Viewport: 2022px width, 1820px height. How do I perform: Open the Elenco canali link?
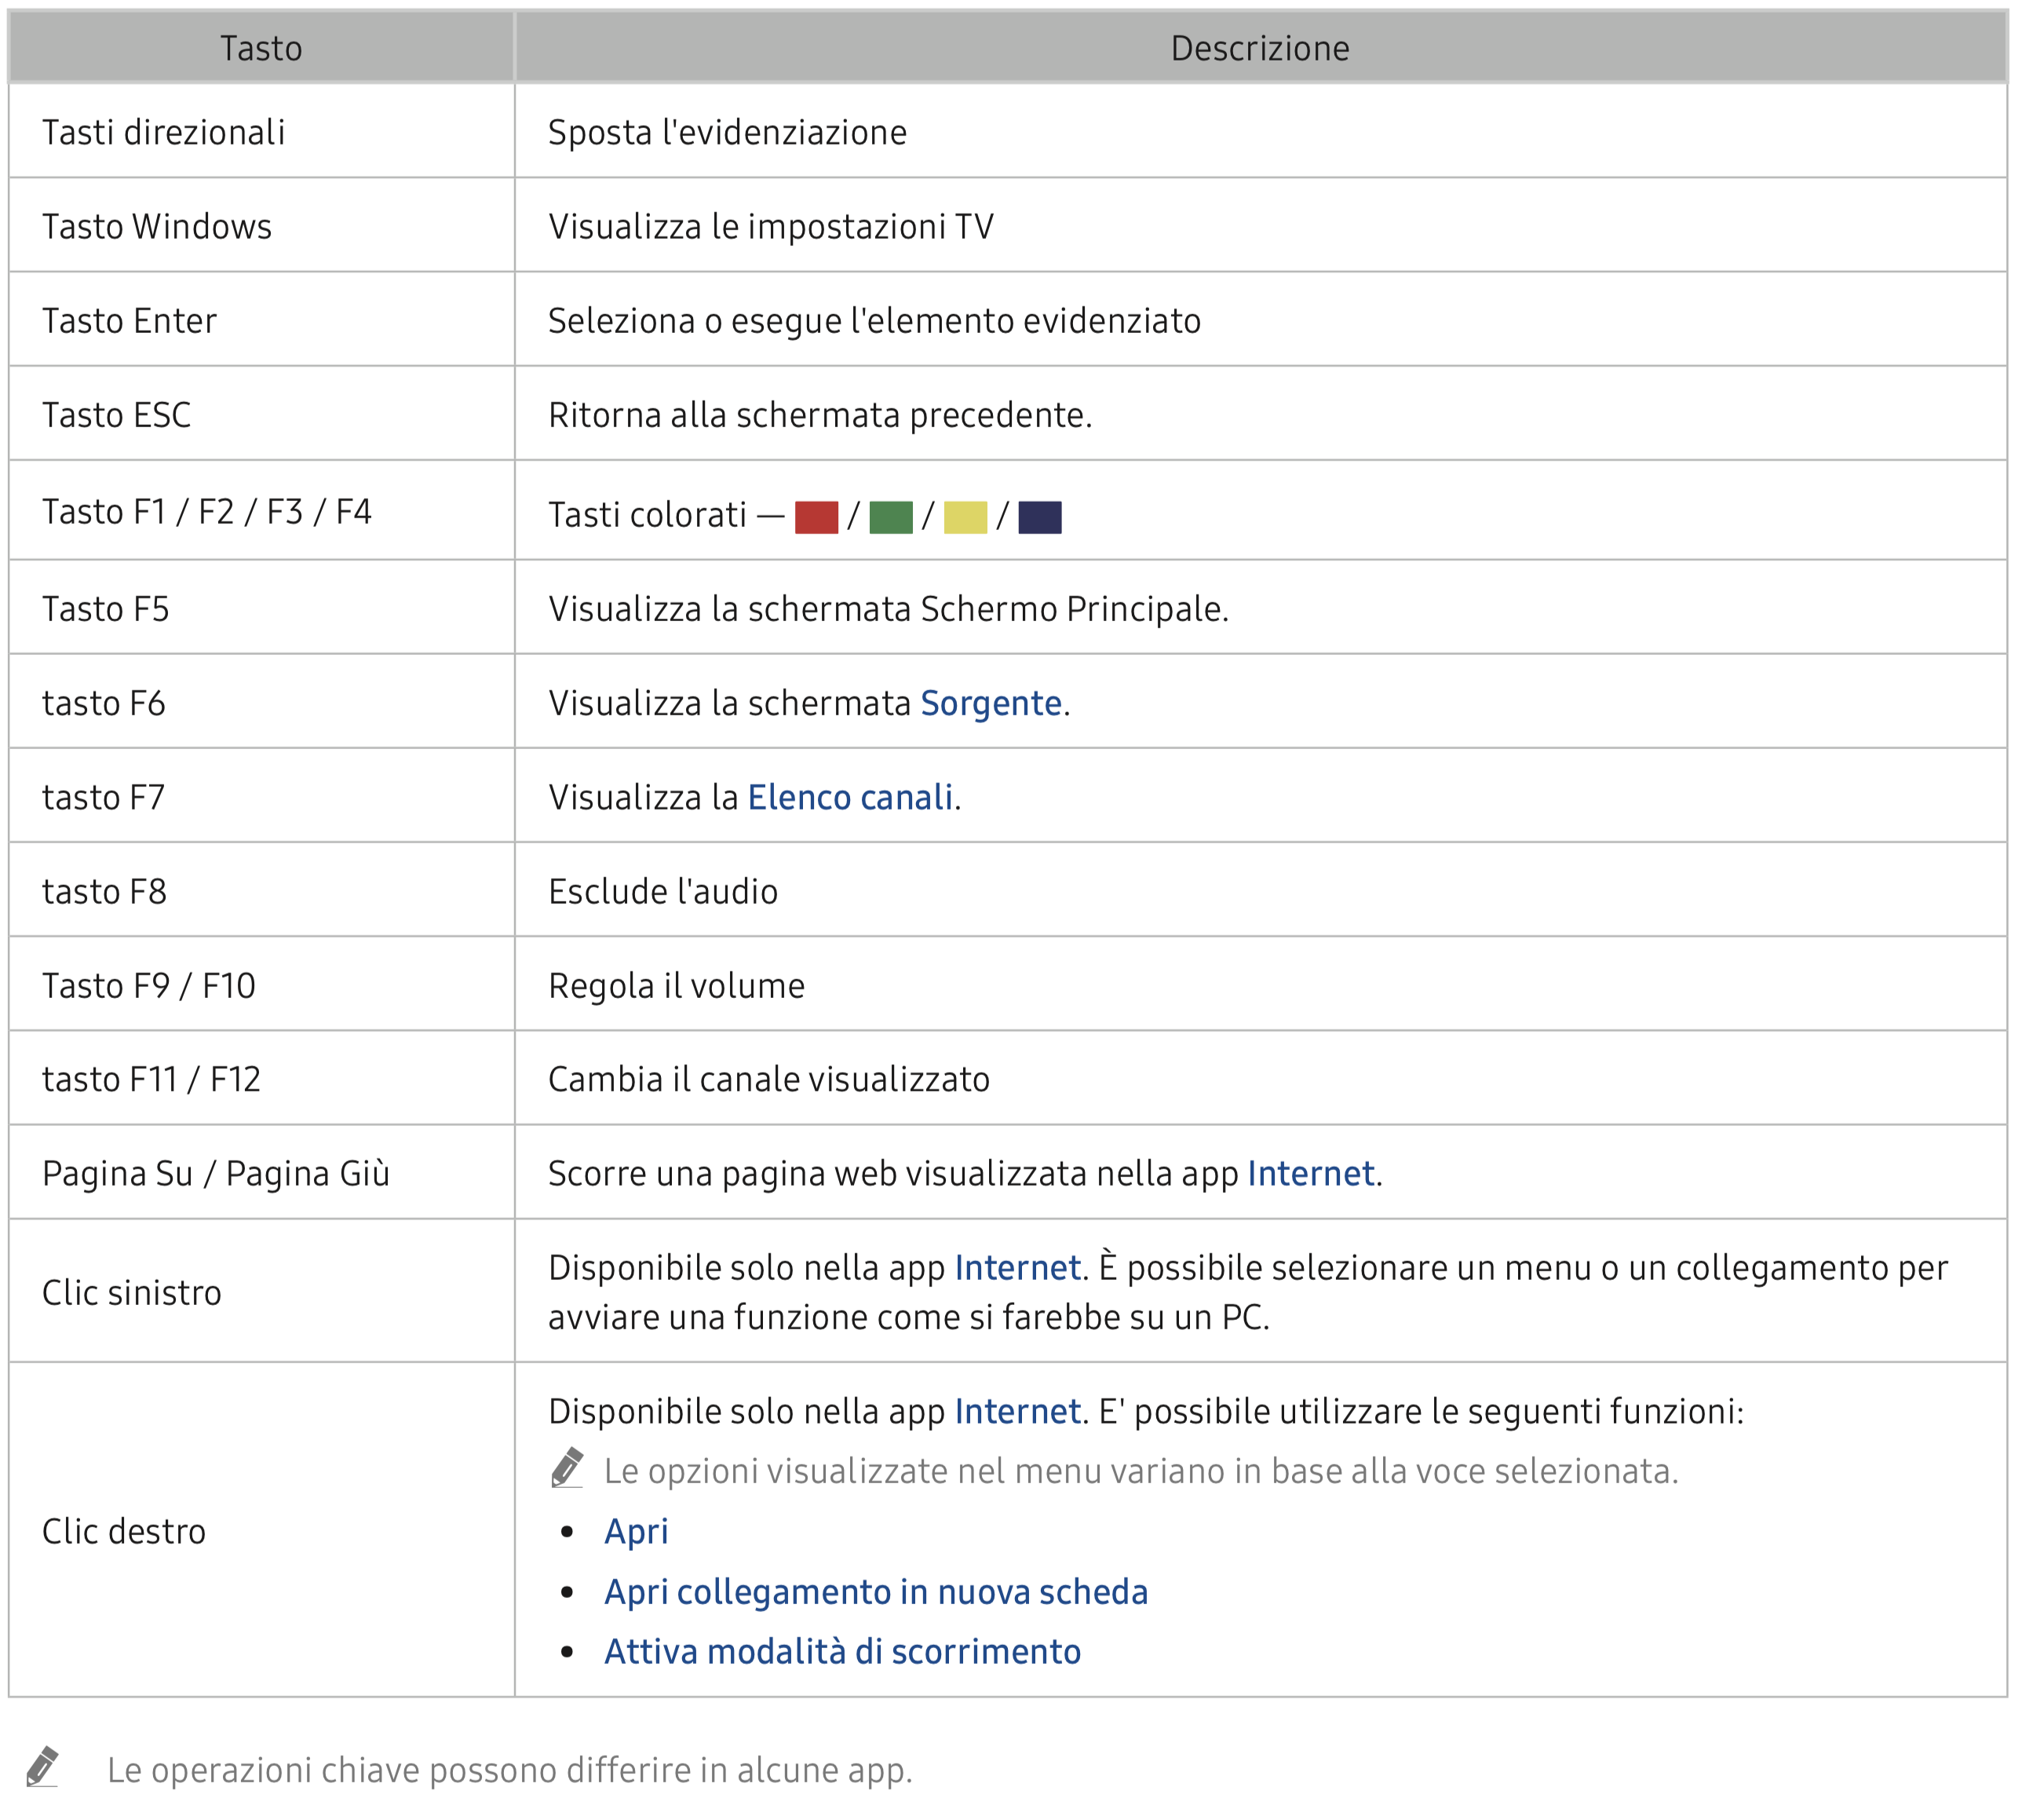849,797
